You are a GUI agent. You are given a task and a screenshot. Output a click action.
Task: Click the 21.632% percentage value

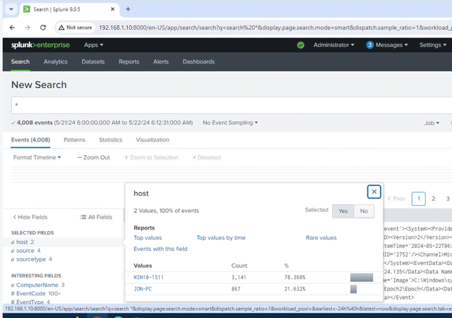[294, 289]
